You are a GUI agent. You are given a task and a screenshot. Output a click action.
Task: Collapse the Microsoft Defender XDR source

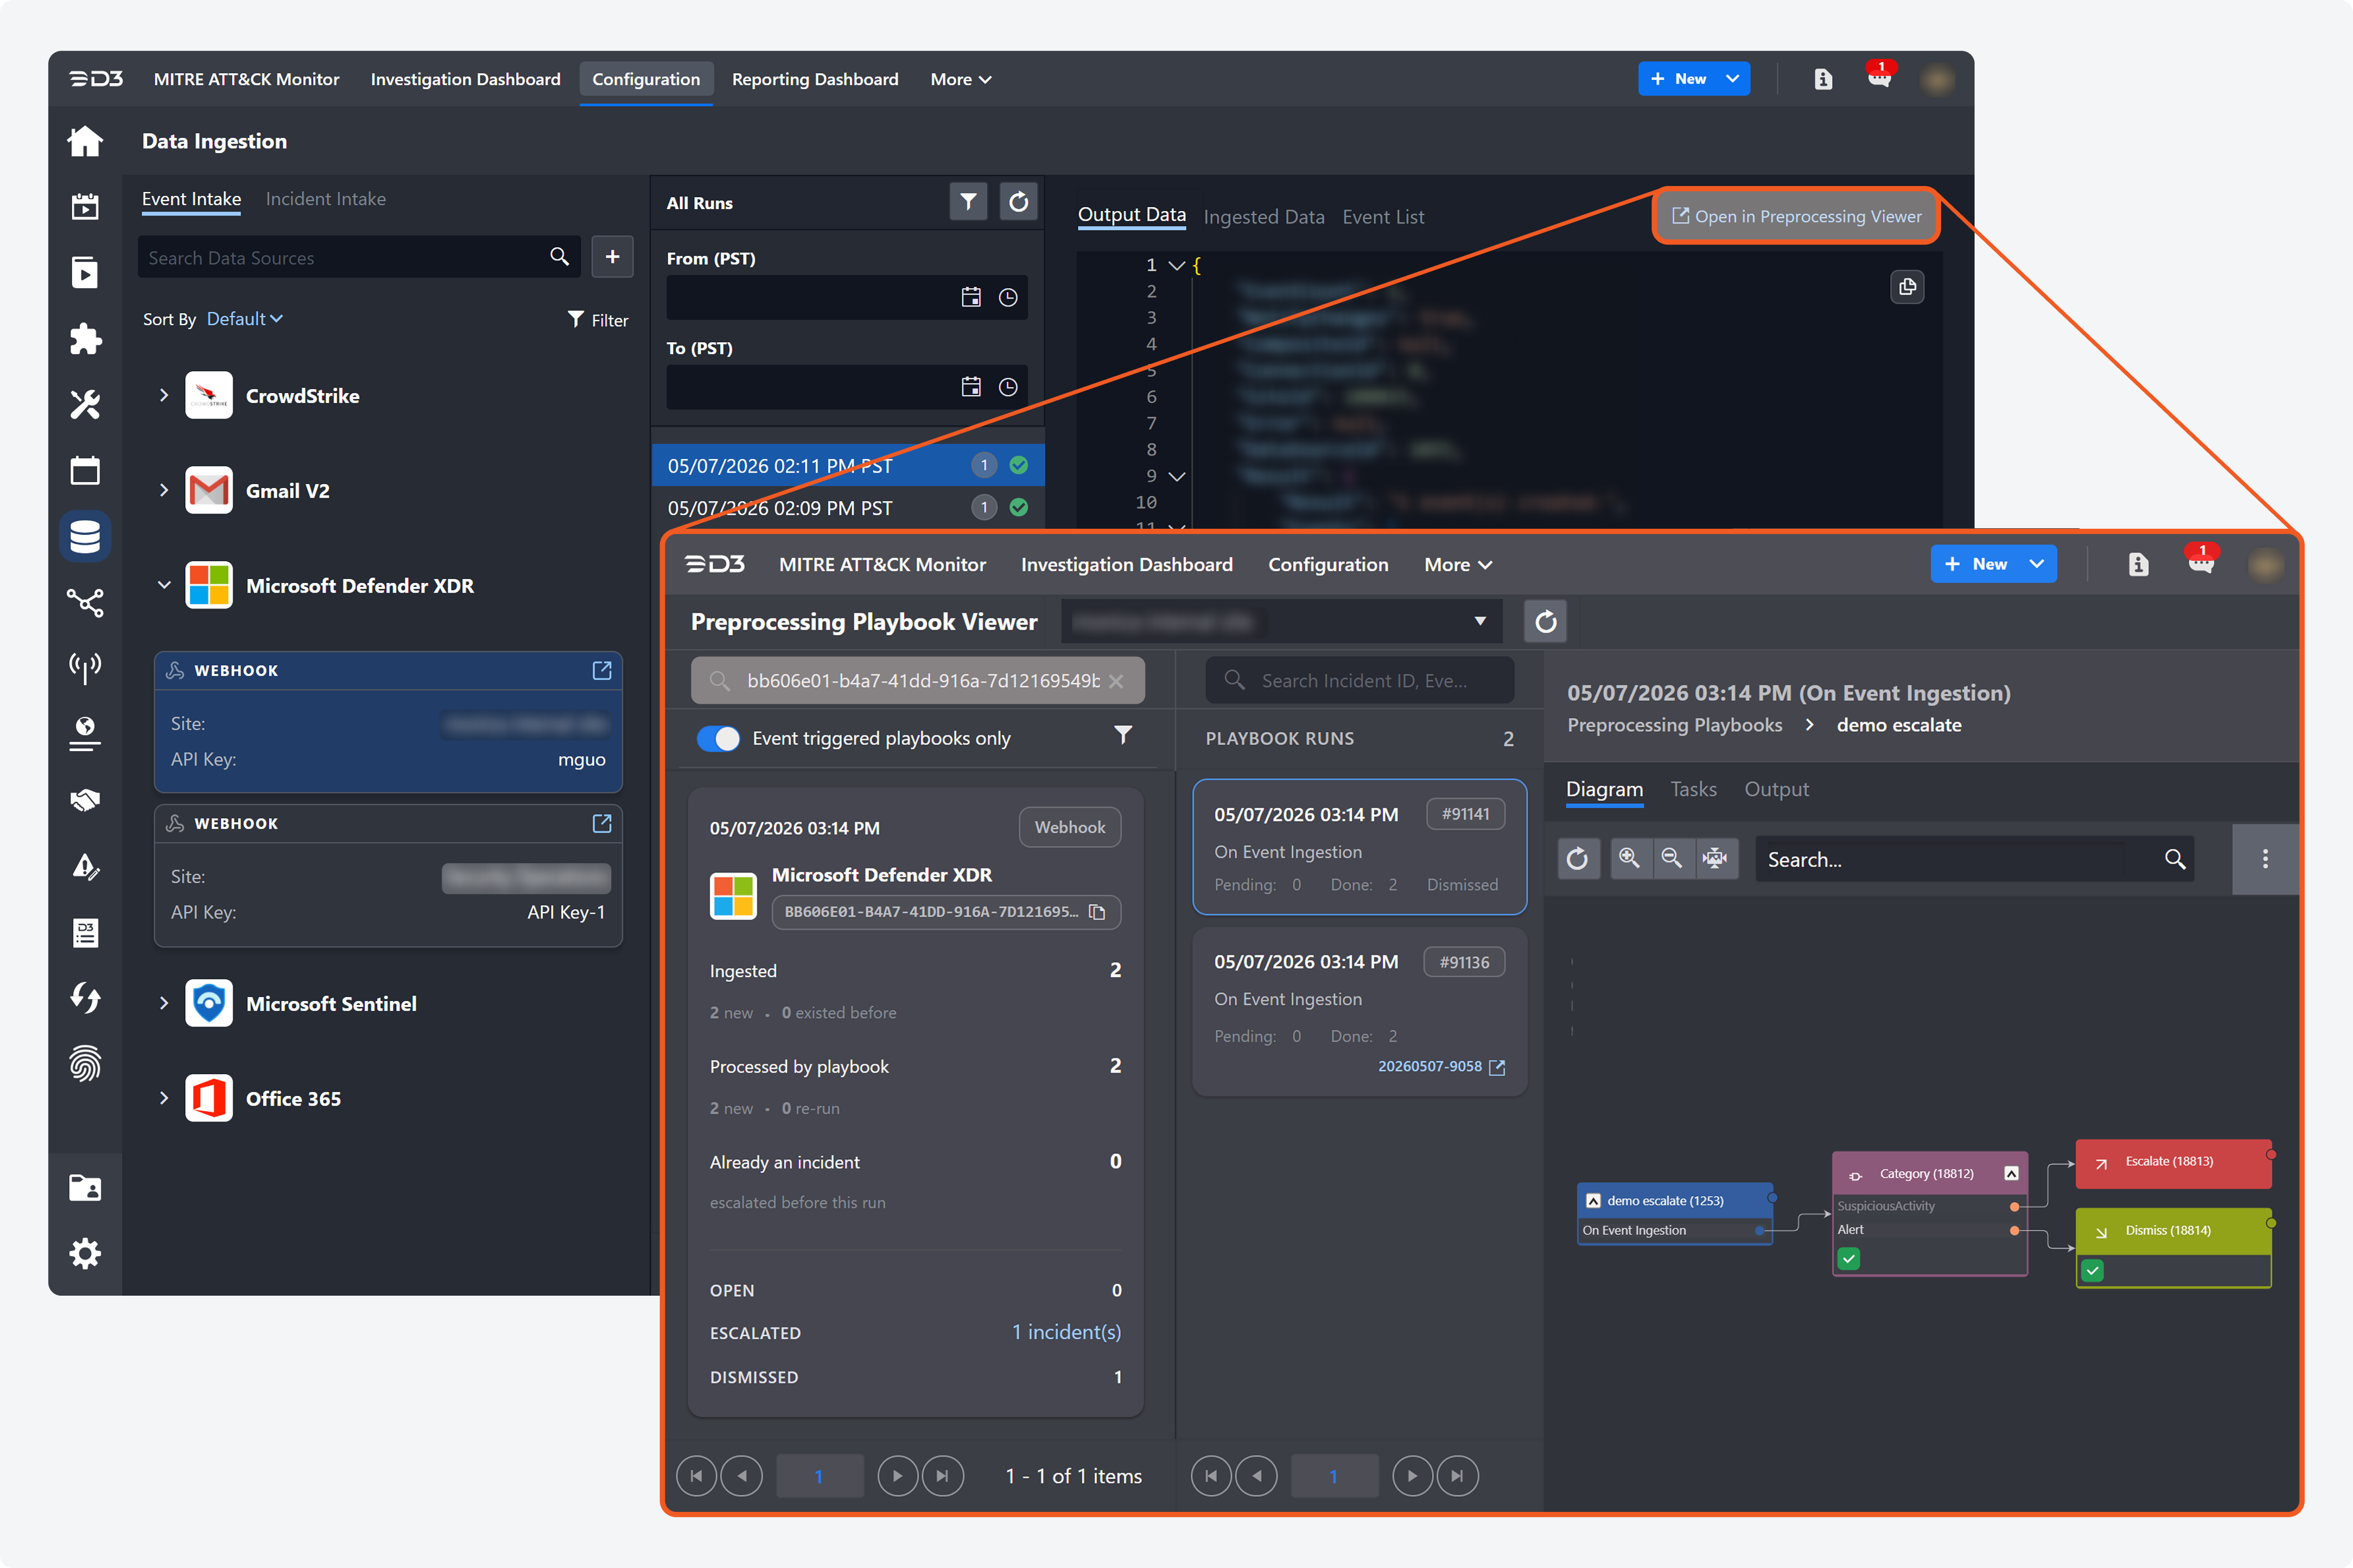[164, 585]
